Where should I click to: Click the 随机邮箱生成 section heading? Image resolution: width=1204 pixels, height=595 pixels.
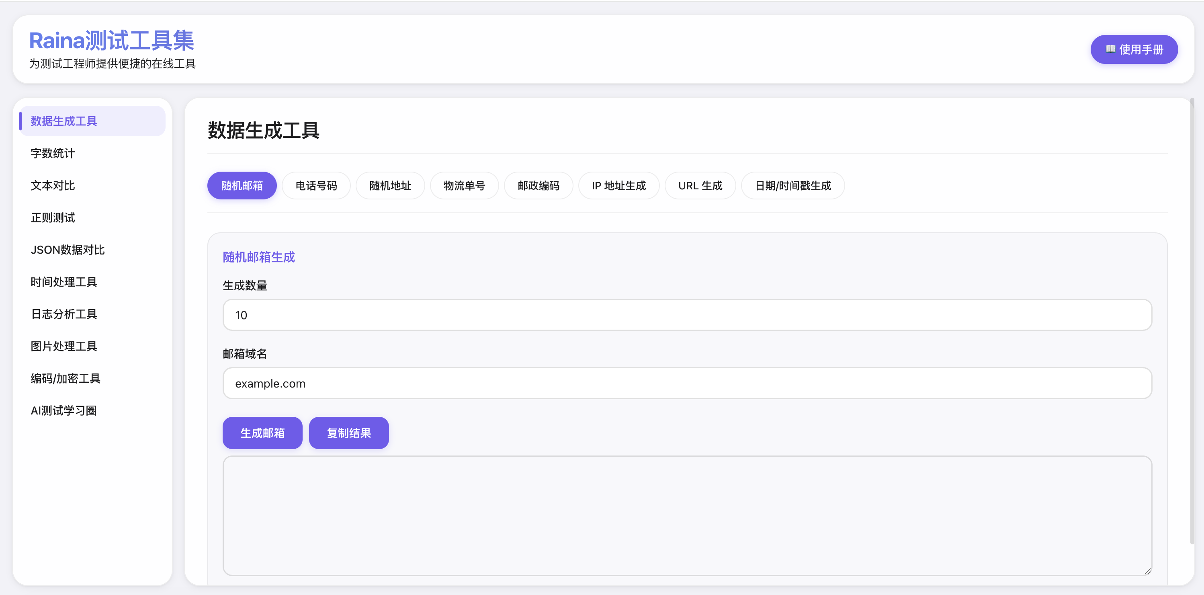(259, 257)
